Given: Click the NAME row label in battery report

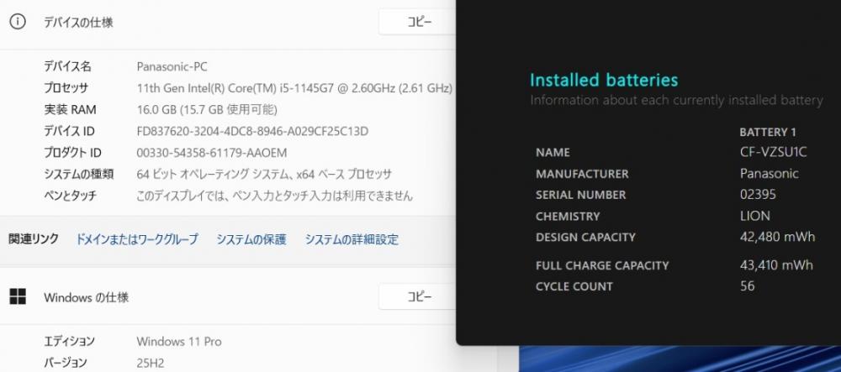Looking at the screenshot, I should pyautogui.click(x=553, y=153).
